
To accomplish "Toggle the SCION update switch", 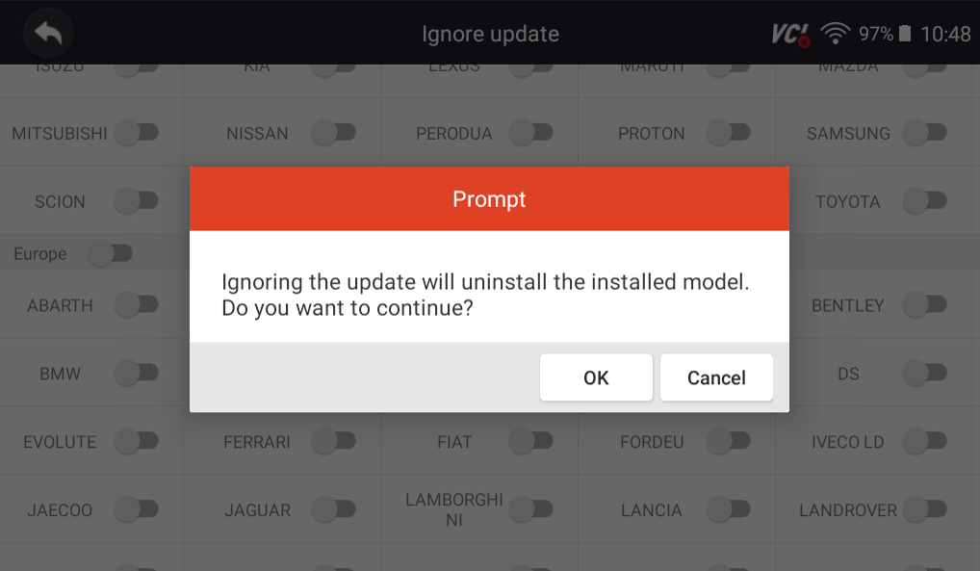I will pos(138,200).
